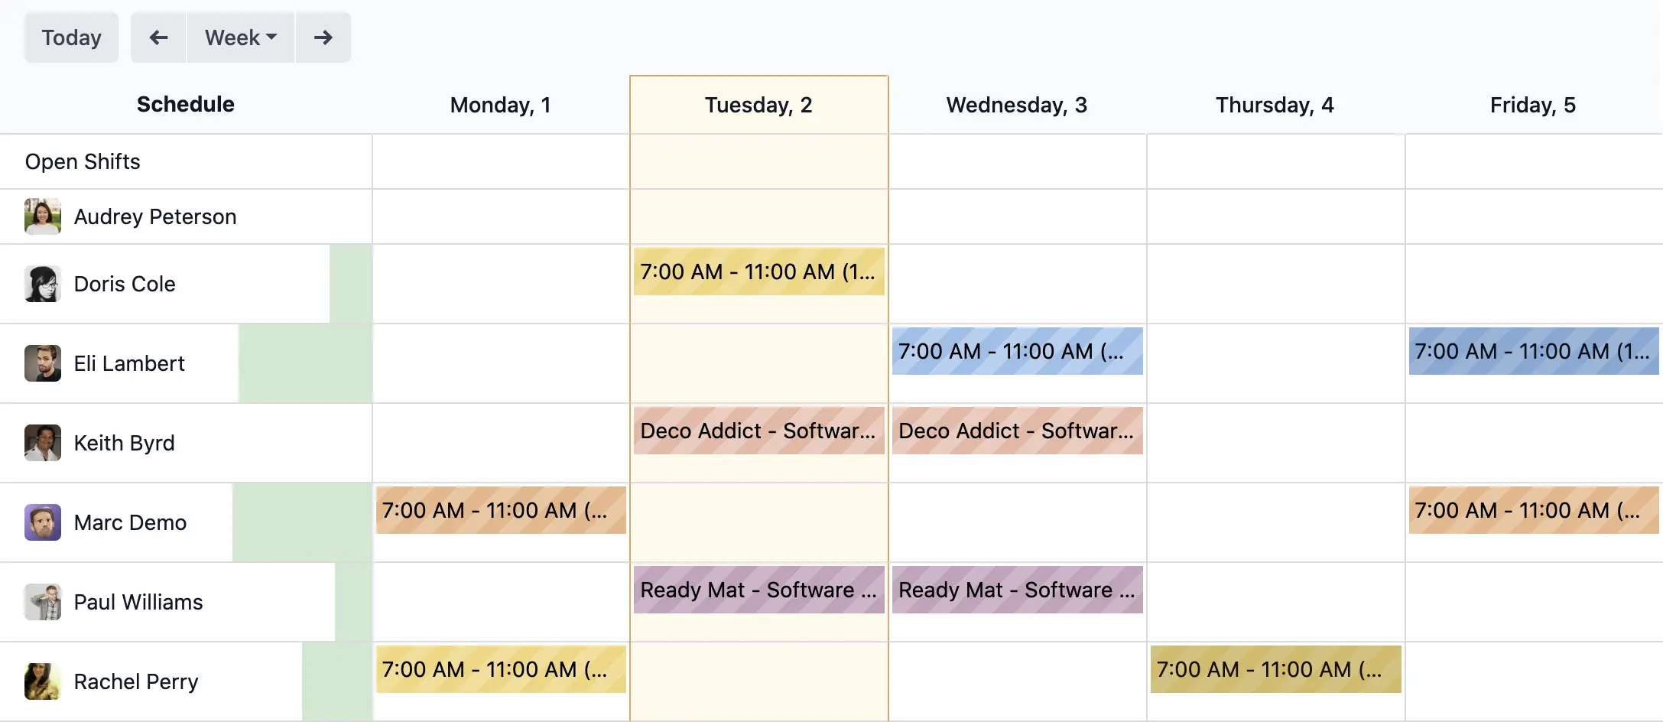Viewport: 1663px width, 722px height.
Task: Click the Tuesday, 2 column header
Action: point(758,105)
